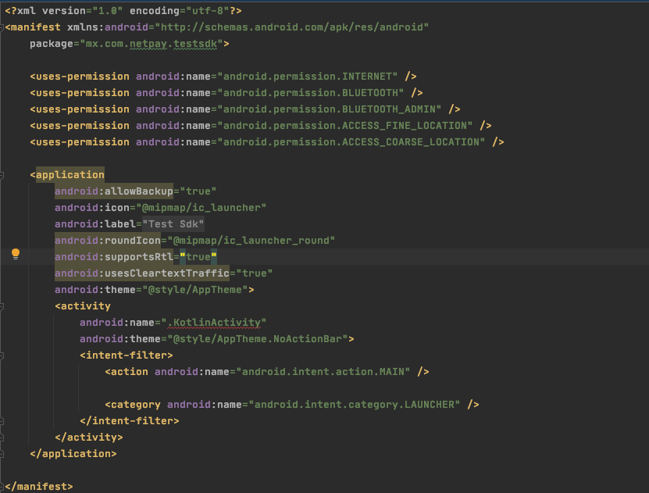Click the underlined ".KotlinActivity" name

pos(213,323)
